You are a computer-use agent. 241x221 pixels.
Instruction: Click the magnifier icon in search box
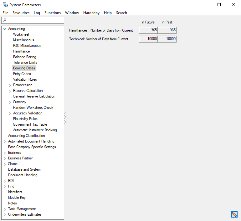[5, 20]
